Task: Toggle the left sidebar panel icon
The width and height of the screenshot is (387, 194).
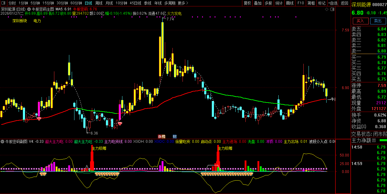Action: pyautogui.click(x=3, y=3)
